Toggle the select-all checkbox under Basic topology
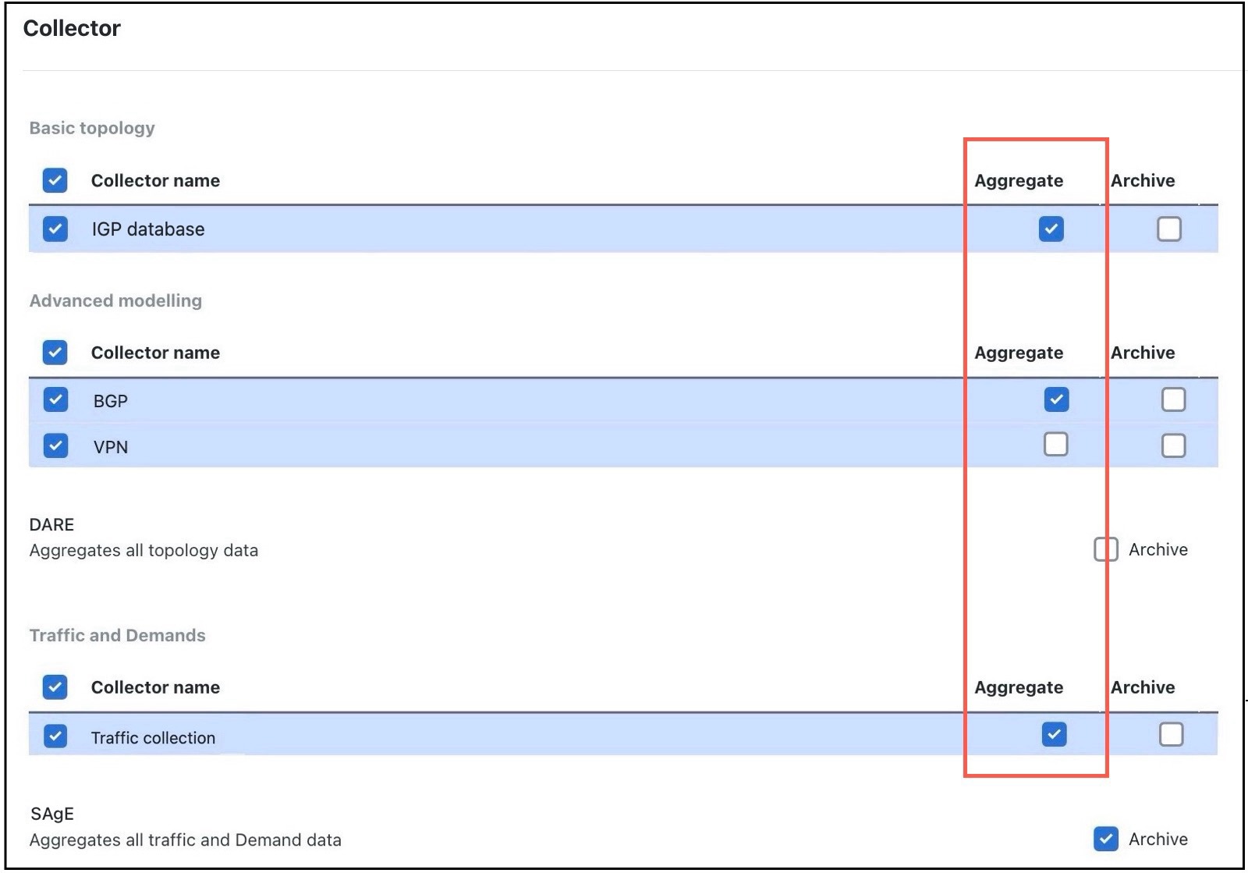1248x873 pixels. tap(55, 180)
